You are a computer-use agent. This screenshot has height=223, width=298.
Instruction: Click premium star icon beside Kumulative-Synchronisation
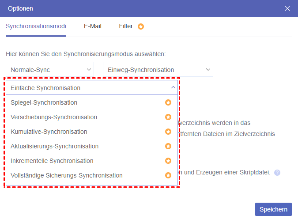point(168,132)
